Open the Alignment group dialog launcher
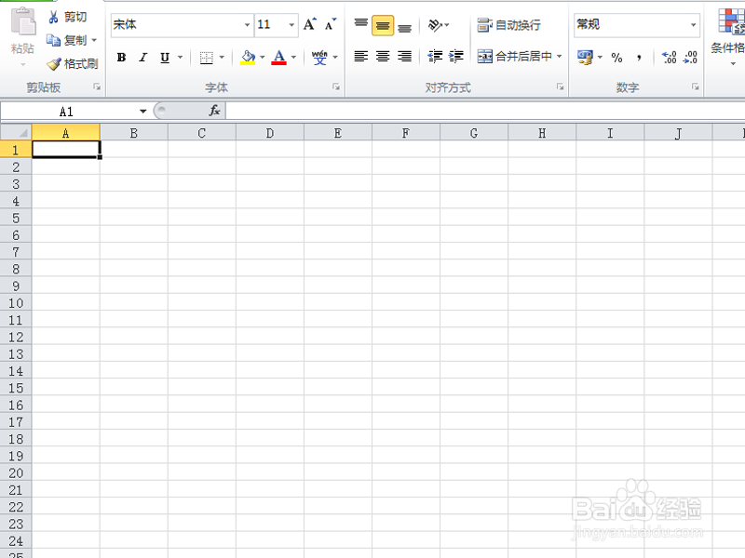 point(561,86)
